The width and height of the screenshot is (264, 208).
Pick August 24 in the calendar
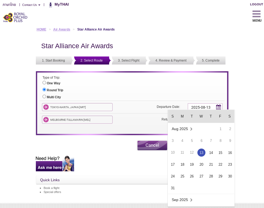[x=173, y=176]
